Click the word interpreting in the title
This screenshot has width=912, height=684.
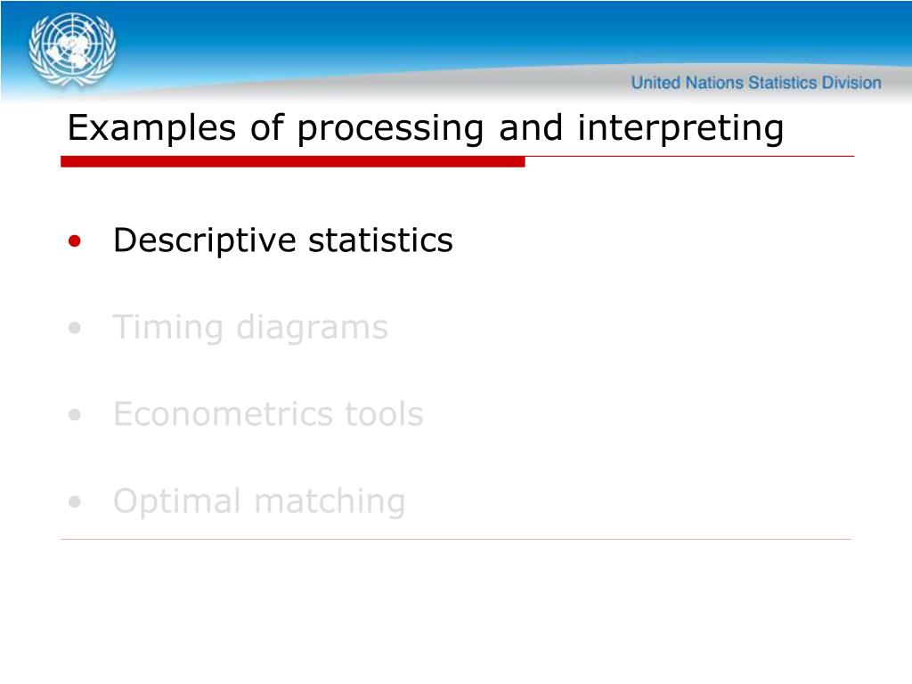point(680,128)
